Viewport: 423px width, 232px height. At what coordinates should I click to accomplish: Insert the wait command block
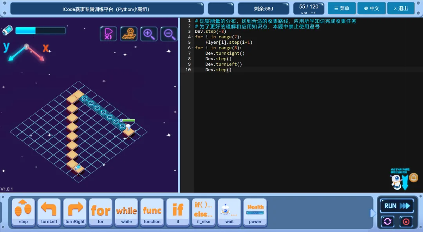click(229, 212)
